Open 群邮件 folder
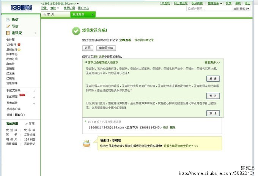The image size is (258, 176). click(11, 63)
